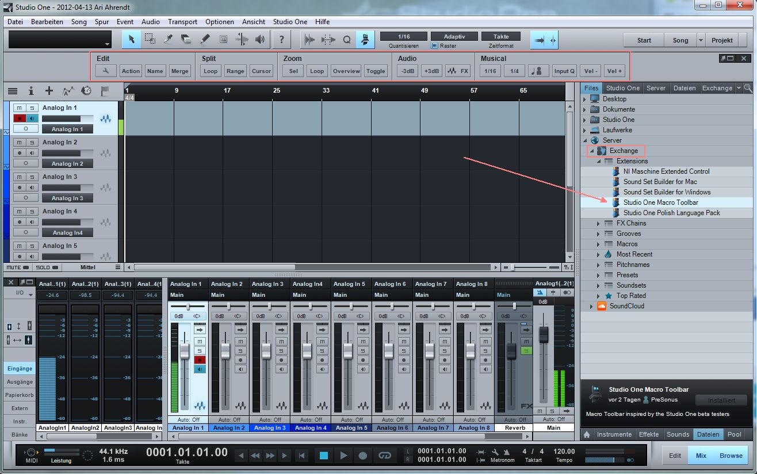Image resolution: width=757 pixels, height=474 pixels.
Task: Adjust the Analog In 3 channel fader
Action: pyautogui.click(x=266, y=351)
